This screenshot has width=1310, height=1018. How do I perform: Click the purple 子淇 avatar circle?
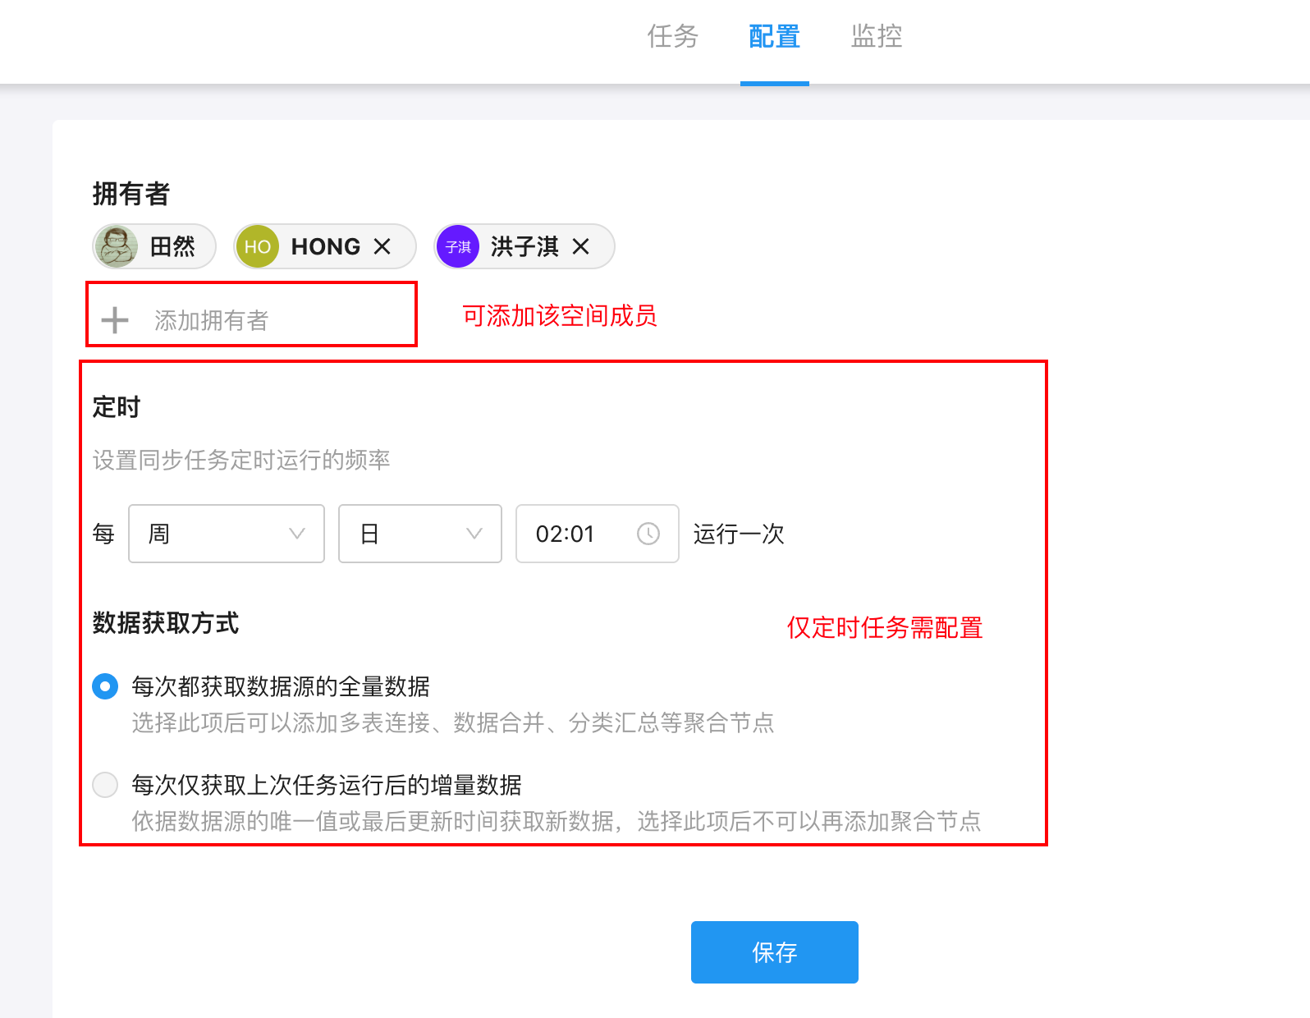click(x=458, y=246)
